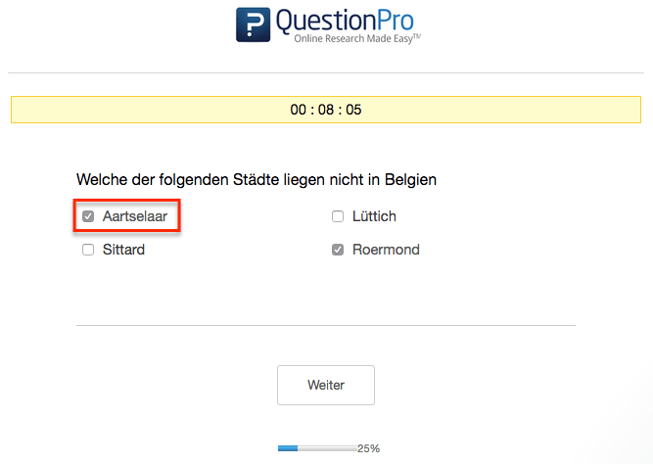Continue with the Weiter button

[x=326, y=385]
